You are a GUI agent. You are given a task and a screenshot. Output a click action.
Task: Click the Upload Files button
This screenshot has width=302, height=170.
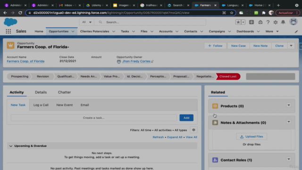point(252,136)
